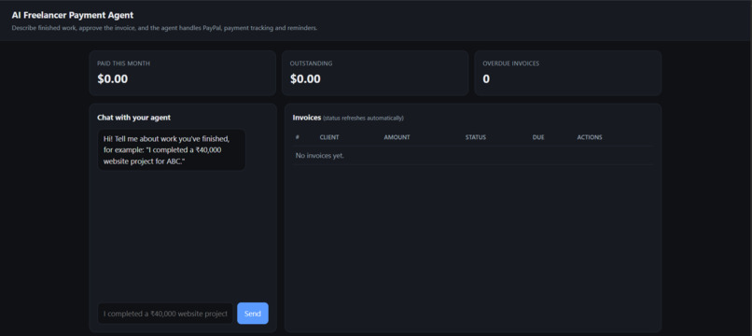Click the subtitle describing PayPal payment tracking
The image size is (752, 336).
[x=164, y=28]
